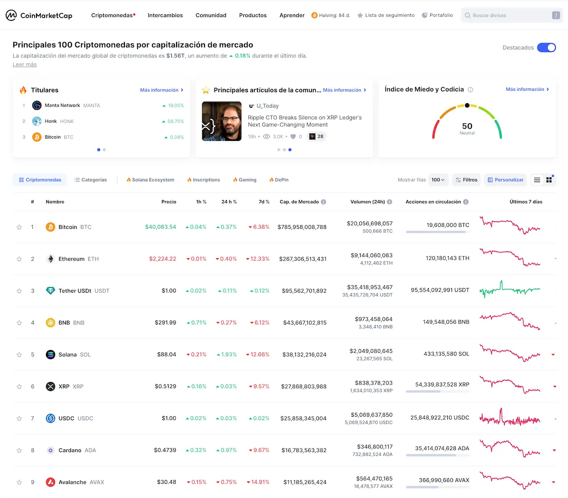Click the Ethereum coin icon in the table
The height and width of the screenshot is (498, 568).
tap(50, 259)
